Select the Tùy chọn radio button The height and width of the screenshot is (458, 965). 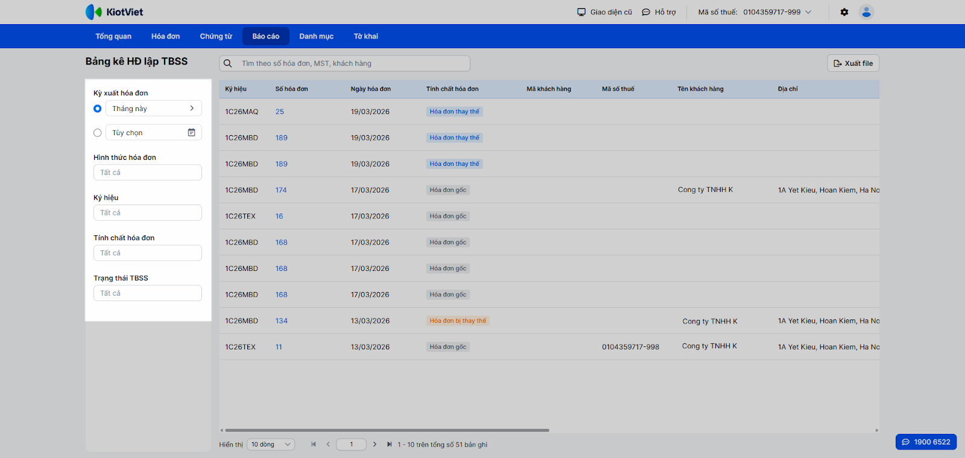point(98,133)
